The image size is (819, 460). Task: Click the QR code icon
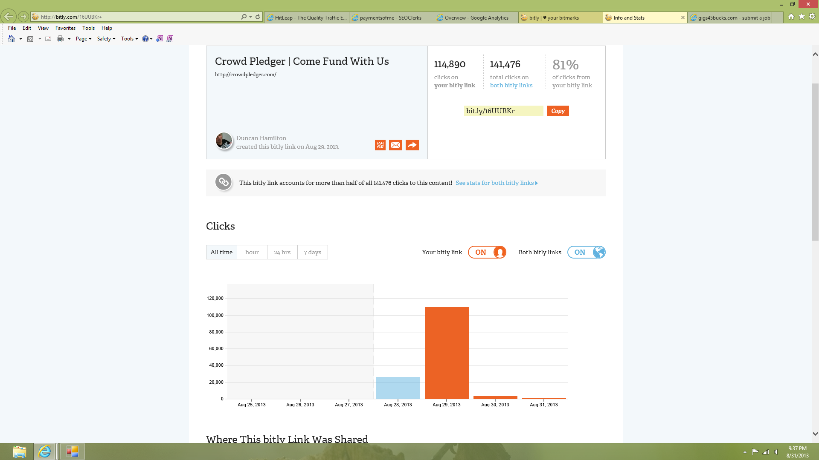point(380,145)
